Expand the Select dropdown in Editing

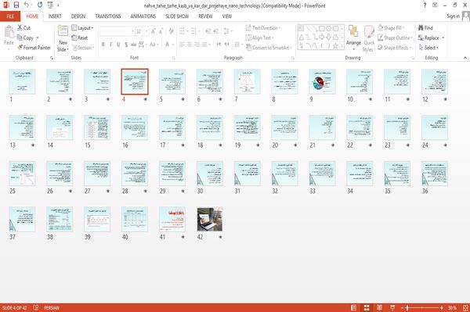coord(428,48)
